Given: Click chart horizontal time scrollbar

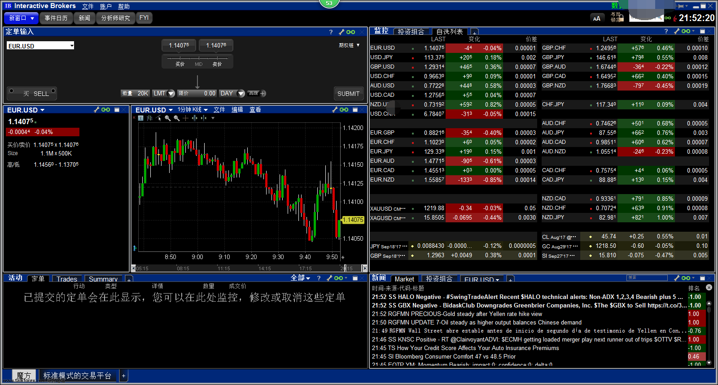Looking at the screenshot, I should pyautogui.click(x=249, y=268).
